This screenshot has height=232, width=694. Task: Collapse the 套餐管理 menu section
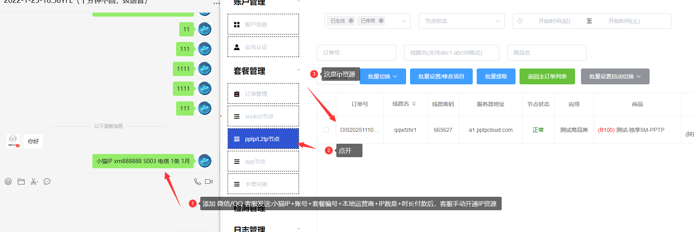[299, 70]
